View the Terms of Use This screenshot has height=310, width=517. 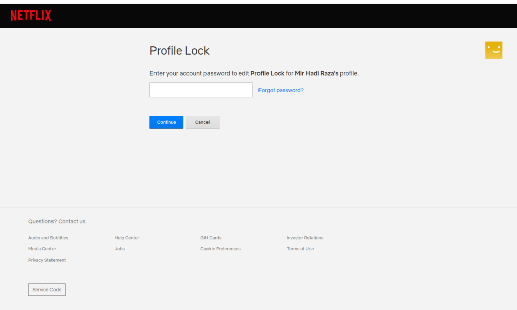click(x=300, y=249)
